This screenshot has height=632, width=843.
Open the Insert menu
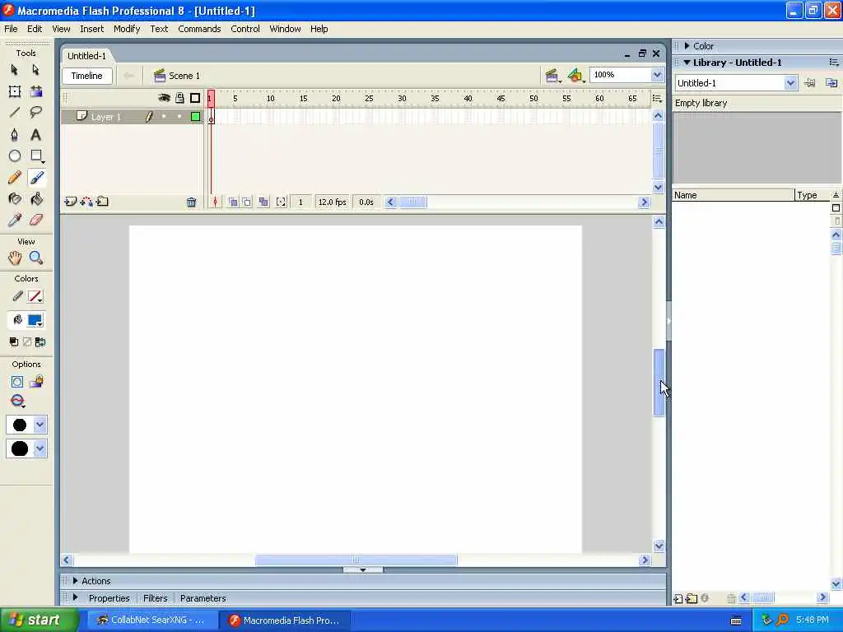click(92, 29)
